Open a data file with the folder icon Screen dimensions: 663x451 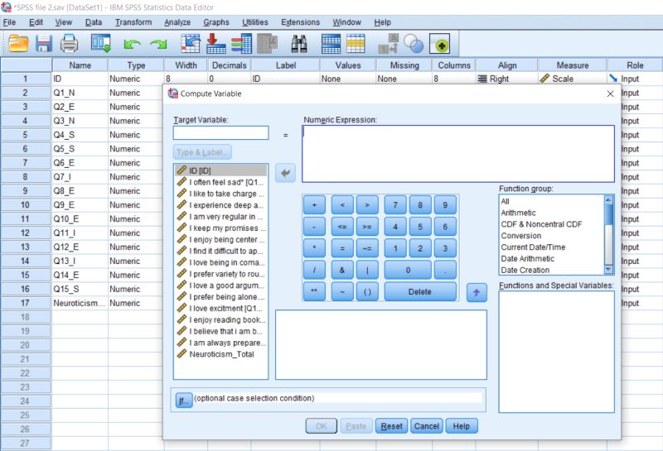click(18, 44)
